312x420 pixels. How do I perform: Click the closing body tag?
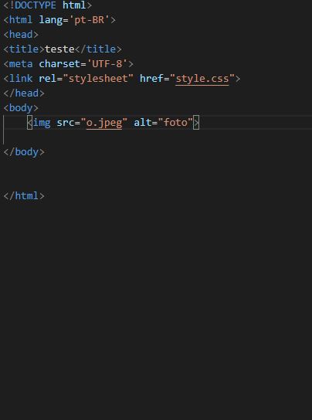24,152
